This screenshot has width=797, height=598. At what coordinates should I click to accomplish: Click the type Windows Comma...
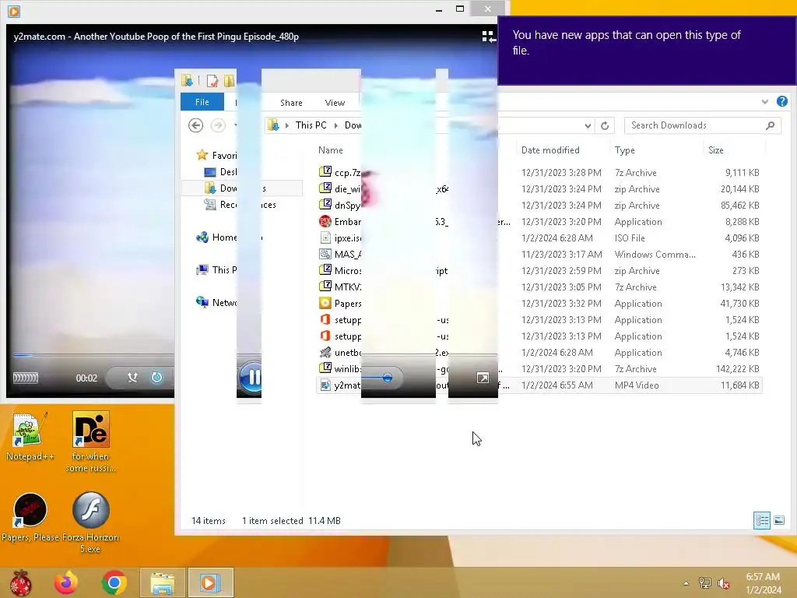pyautogui.click(x=655, y=255)
